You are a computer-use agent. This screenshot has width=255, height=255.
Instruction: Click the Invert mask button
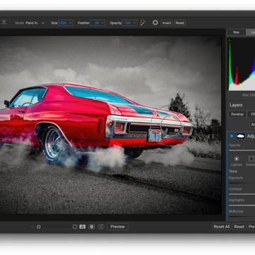166,23
